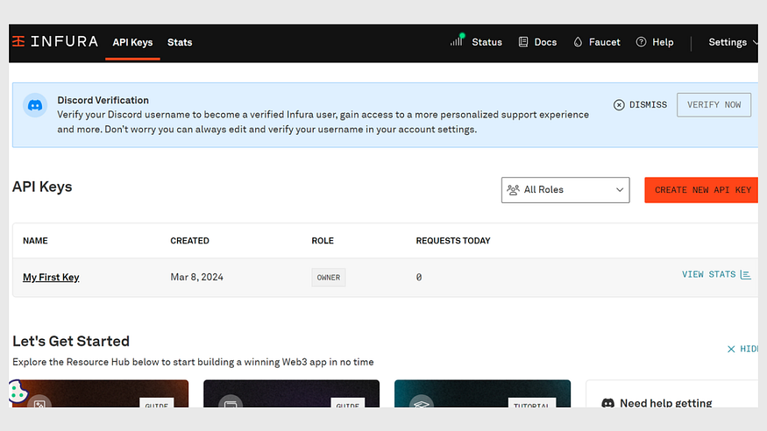Click the bar chart icon beside VIEW STATS
Image resolution: width=767 pixels, height=431 pixels.
(745, 274)
